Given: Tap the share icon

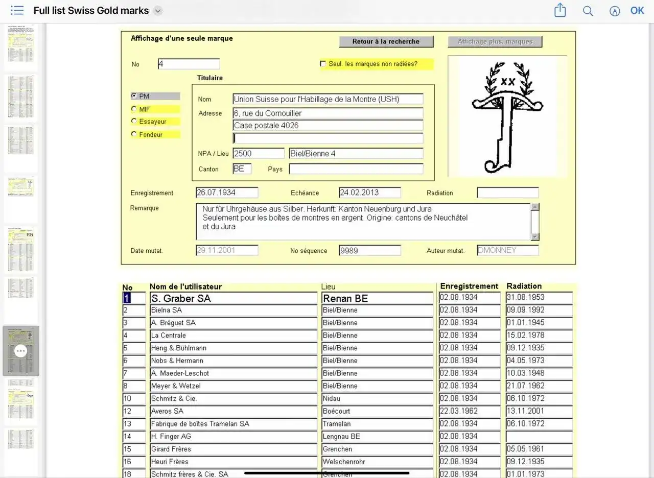Looking at the screenshot, I should click(x=560, y=11).
